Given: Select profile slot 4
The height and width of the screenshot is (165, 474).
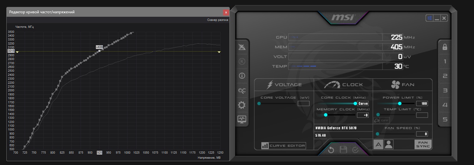Looking at the screenshot, I should (445, 105).
